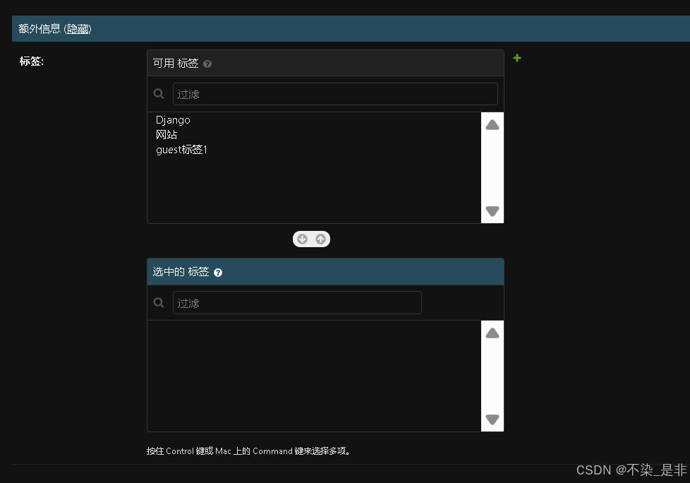Click the up arrow of chosen tags scrollbar
This screenshot has width=690, height=483.
click(x=492, y=333)
